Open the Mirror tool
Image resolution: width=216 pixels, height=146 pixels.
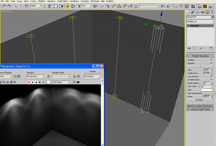click(163, 6)
